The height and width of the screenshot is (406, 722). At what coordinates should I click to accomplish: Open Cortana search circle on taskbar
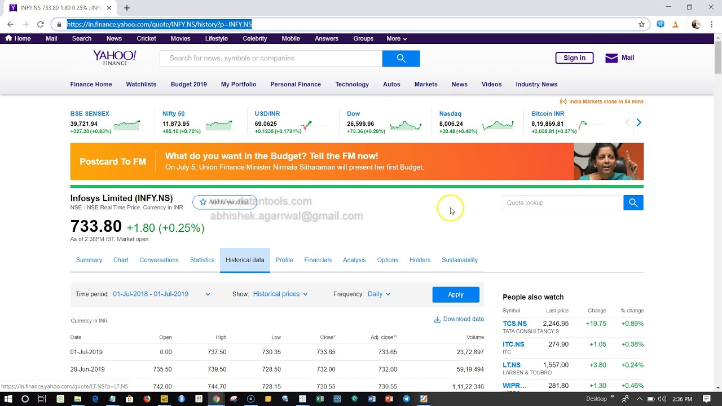(x=25, y=399)
